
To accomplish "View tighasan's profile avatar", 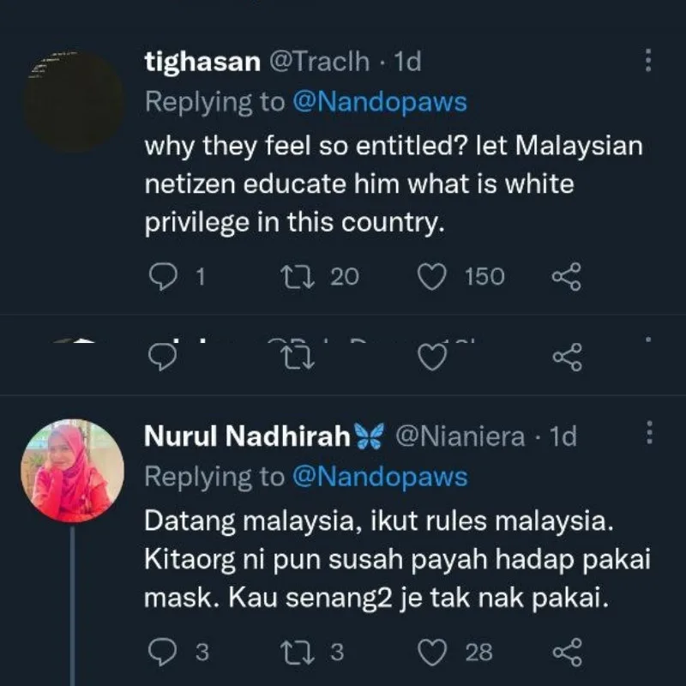I will 73,101.
